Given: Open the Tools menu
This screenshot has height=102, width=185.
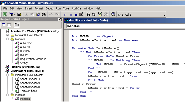Looking at the screenshot, I should (x=66, y=8).
